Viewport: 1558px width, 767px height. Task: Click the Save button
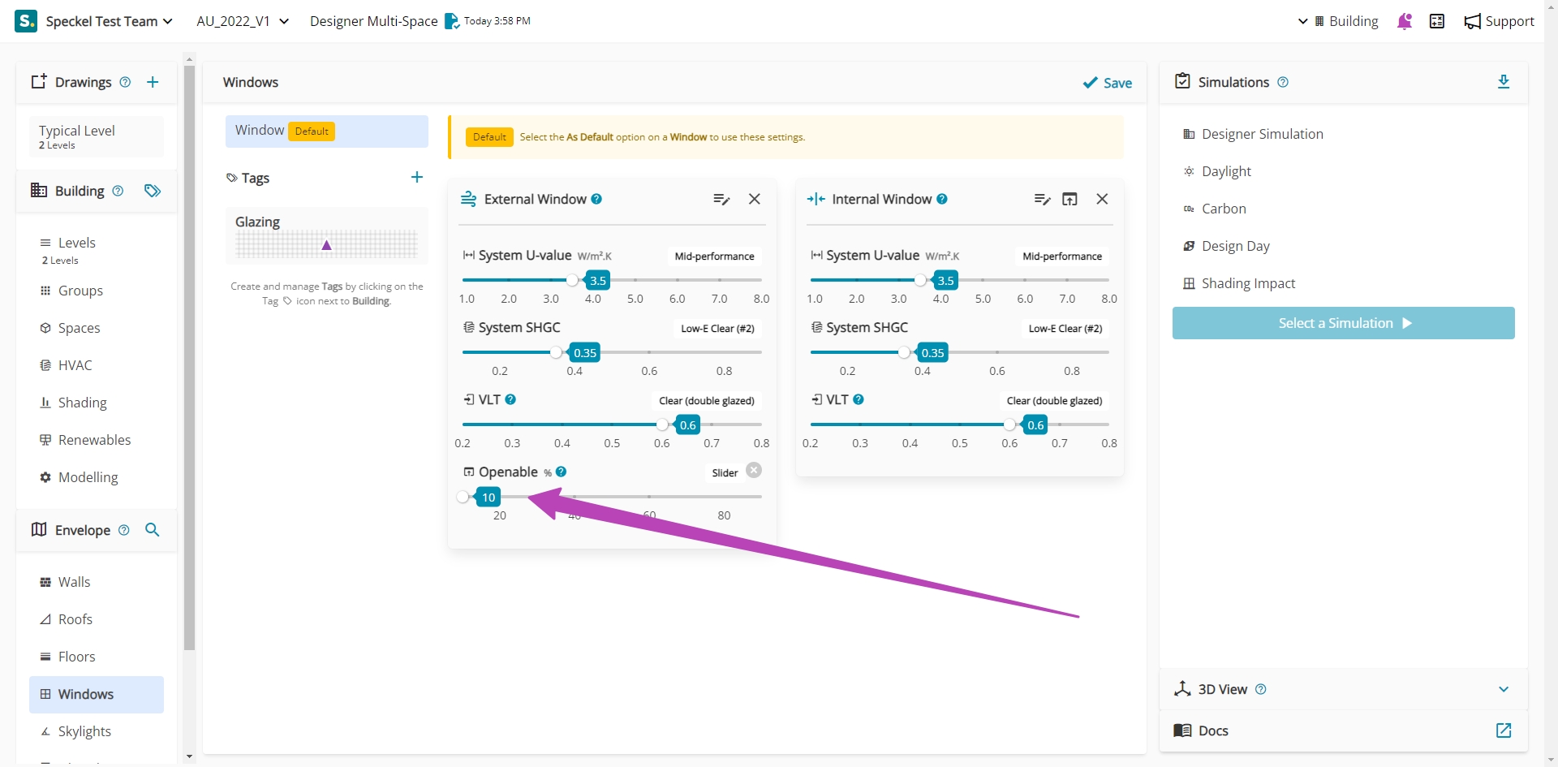click(1108, 83)
